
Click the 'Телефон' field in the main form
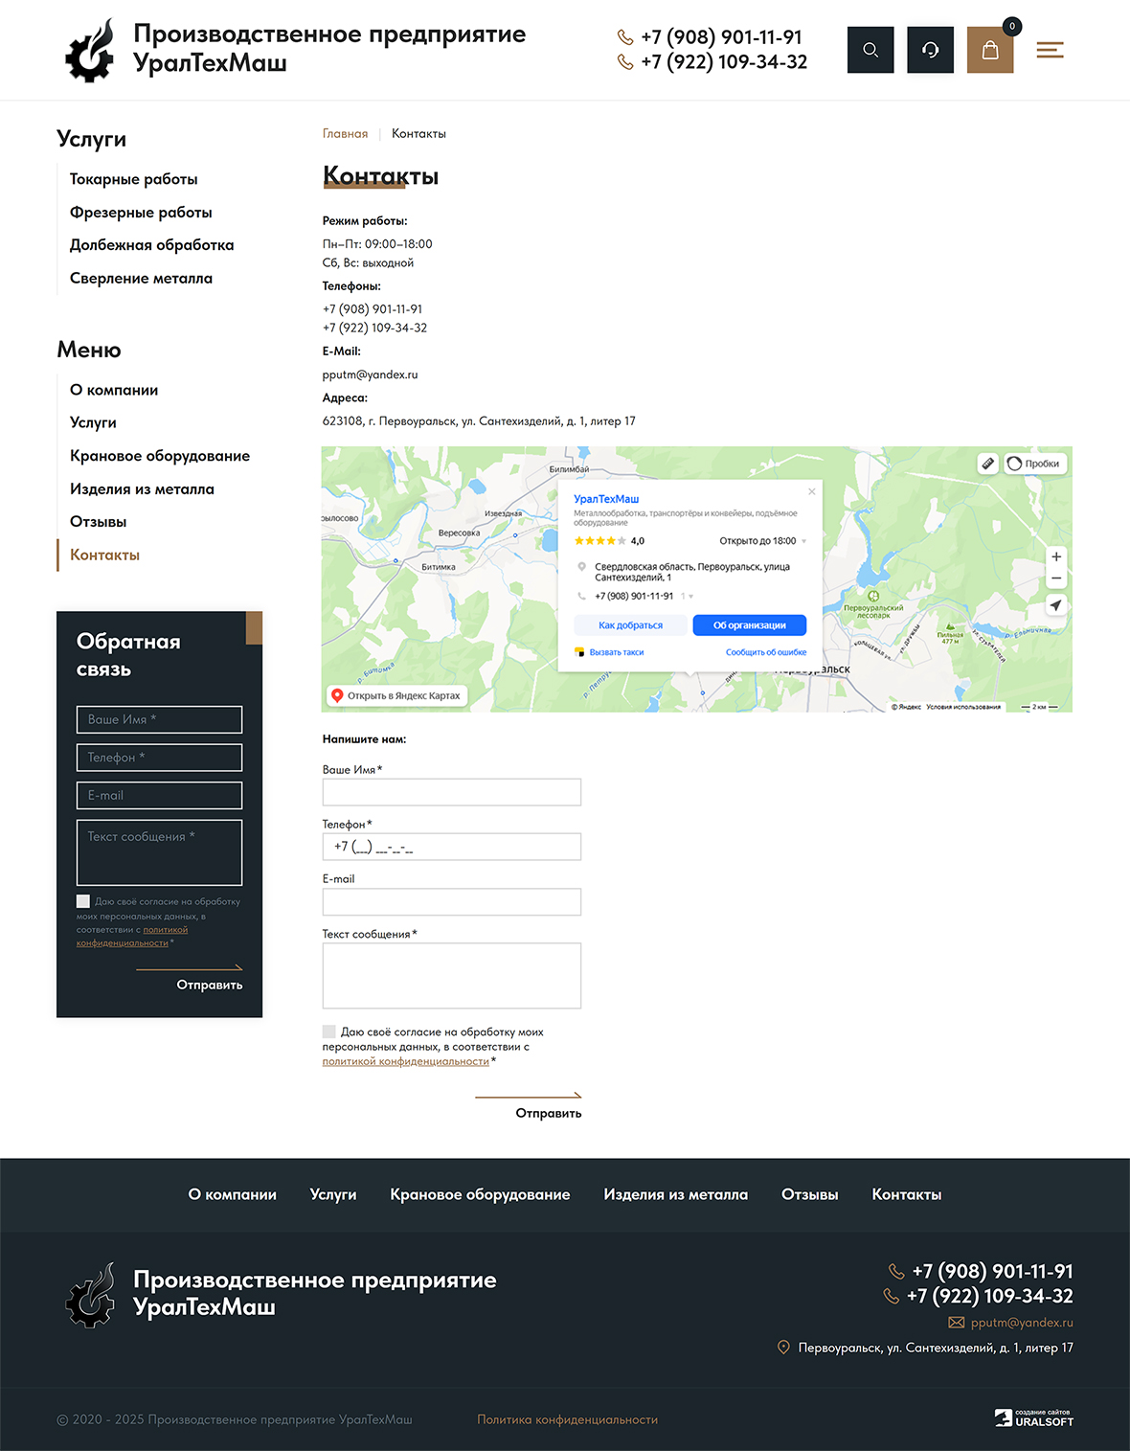point(451,847)
